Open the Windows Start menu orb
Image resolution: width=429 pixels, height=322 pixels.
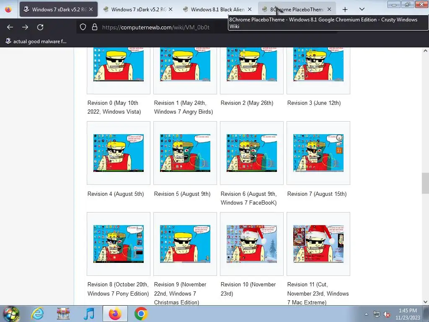11,314
